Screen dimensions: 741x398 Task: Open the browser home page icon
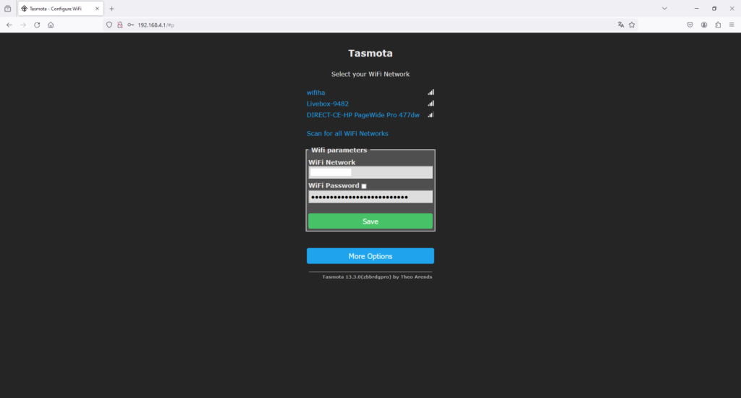coord(51,25)
